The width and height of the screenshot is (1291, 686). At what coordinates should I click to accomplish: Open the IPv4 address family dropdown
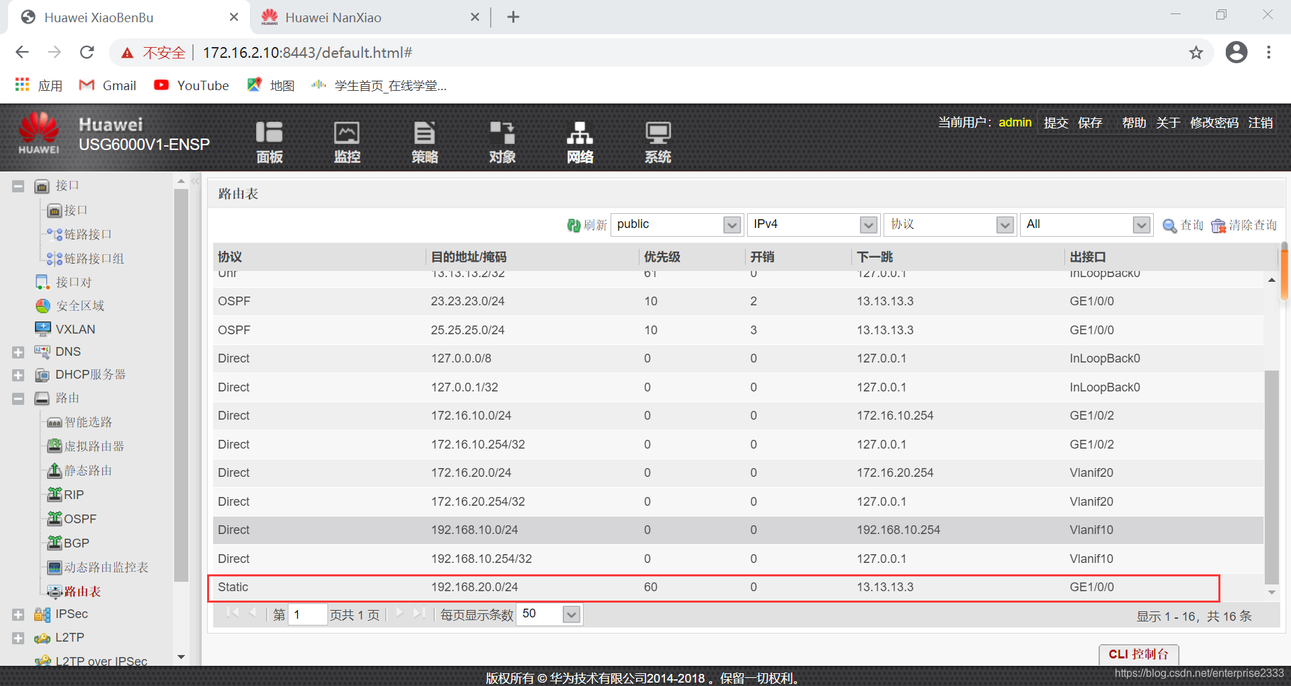869,225
